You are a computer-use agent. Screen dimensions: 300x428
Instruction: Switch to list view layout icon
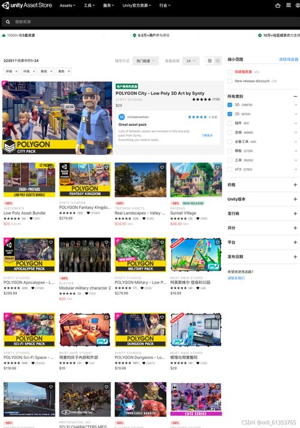tap(218, 61)
